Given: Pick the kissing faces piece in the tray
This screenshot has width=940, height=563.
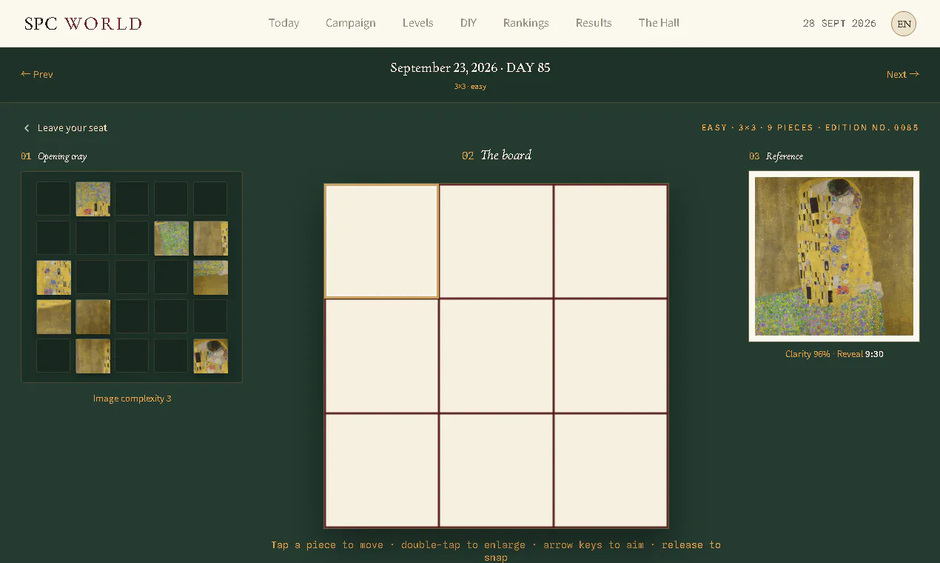Looking at the screenshot, I should pos(211,356).
